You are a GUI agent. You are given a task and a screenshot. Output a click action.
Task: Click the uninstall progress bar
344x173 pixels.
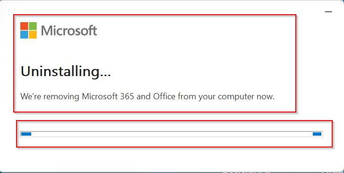pos(172,134)
